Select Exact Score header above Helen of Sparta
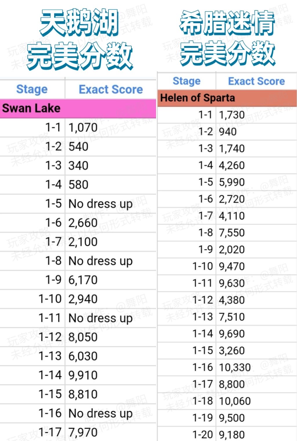Image resolution: width=297 pixels, height=441 pixels. pos(256,81)
